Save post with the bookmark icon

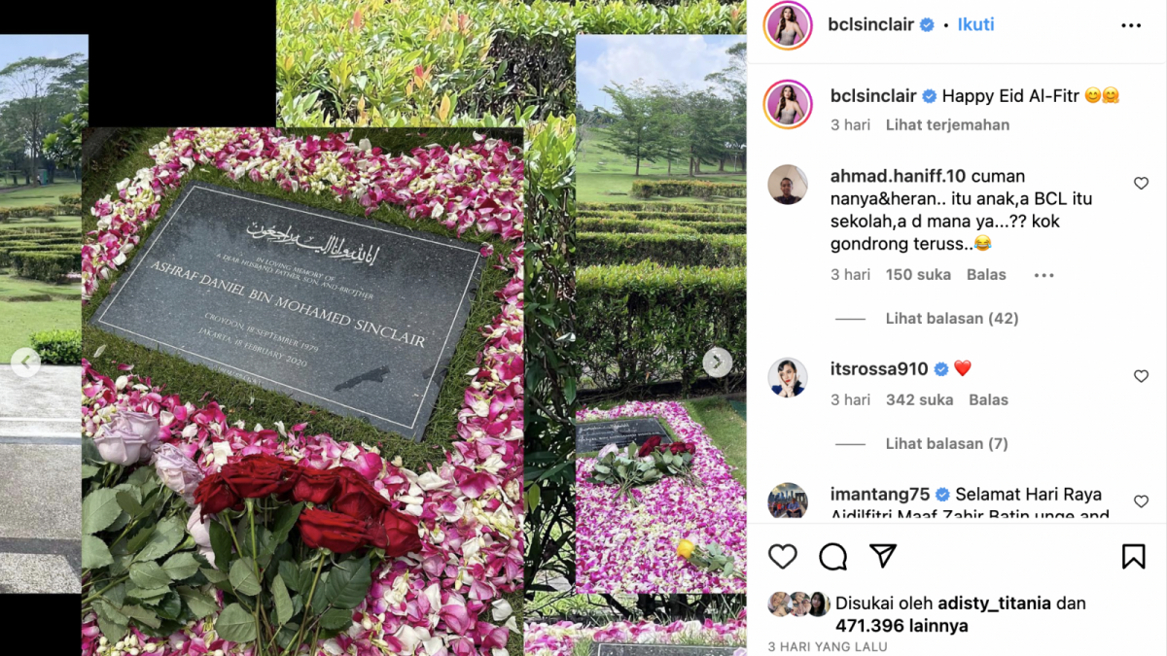coord(1133,556)
